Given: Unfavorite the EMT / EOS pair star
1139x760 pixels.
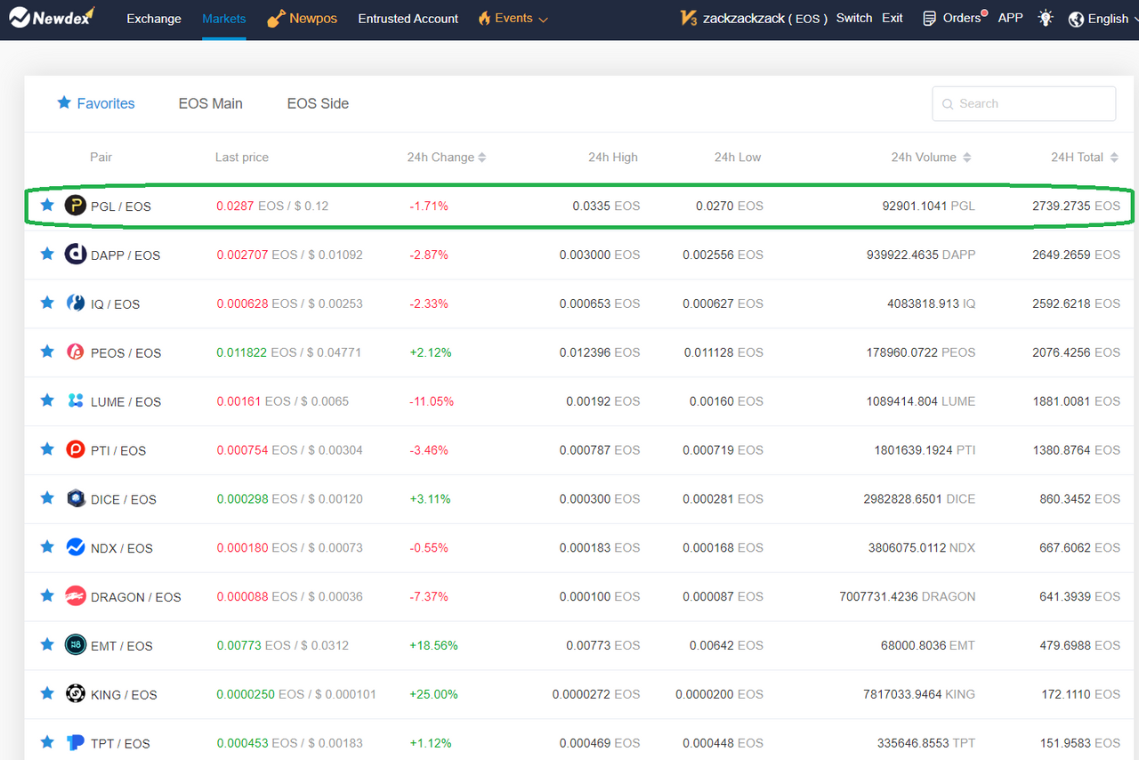Looking at the screenshot, I should pos(47,644).
